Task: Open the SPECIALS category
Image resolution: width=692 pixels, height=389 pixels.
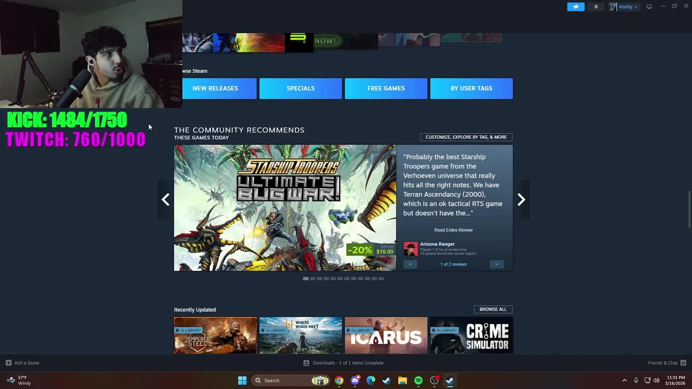Action: pos(301,89)
